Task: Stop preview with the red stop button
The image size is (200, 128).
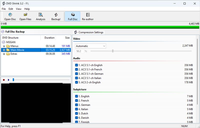Action: pos(4,80)
